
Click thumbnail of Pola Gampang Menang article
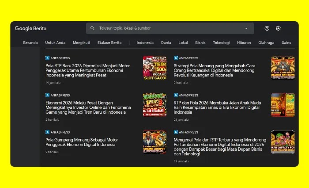[154, 142]
